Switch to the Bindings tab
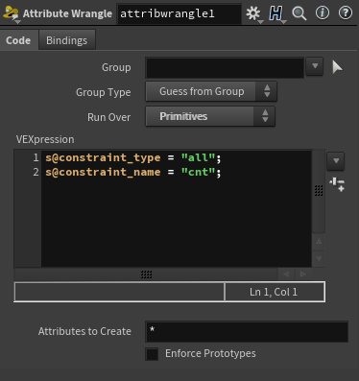The image size is (359, 381). tap(67, 40)
